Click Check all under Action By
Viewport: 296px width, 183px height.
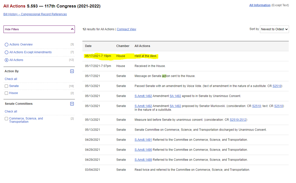coord(11,79)
